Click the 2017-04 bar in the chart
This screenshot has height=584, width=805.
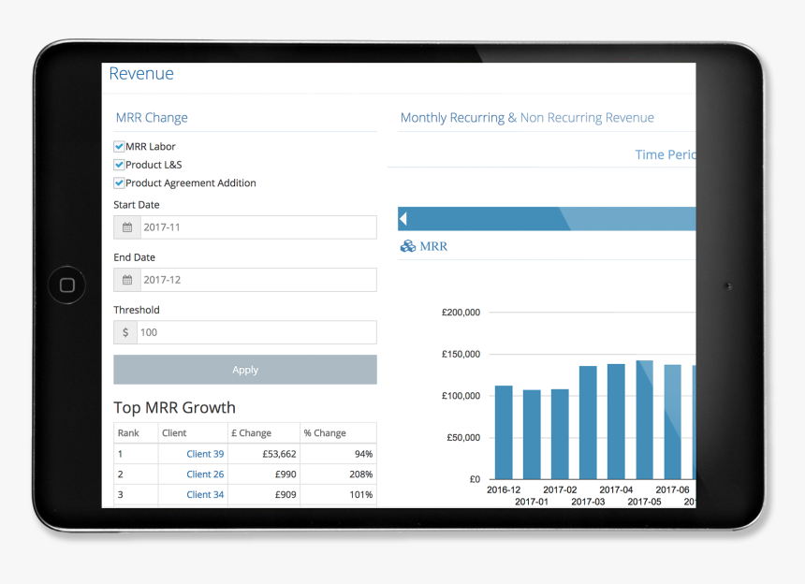coord(616,421)
